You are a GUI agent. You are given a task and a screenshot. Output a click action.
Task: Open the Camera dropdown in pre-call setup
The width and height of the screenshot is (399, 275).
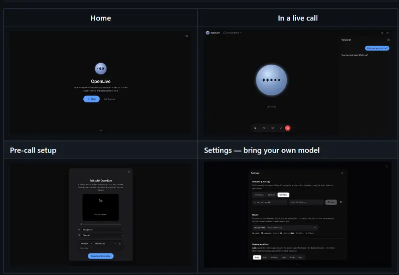point(102,235)
